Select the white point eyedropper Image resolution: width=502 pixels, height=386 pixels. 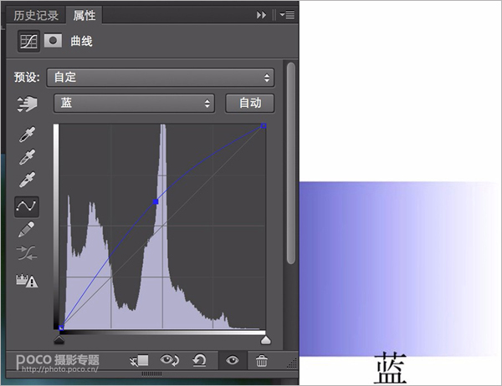28,180
